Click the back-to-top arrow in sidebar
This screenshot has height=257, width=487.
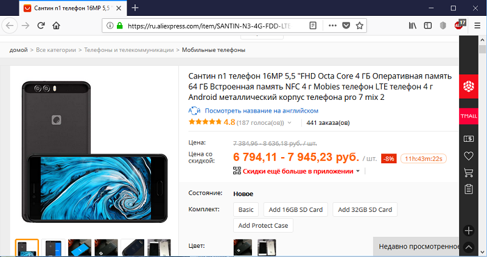coord(468,247)
